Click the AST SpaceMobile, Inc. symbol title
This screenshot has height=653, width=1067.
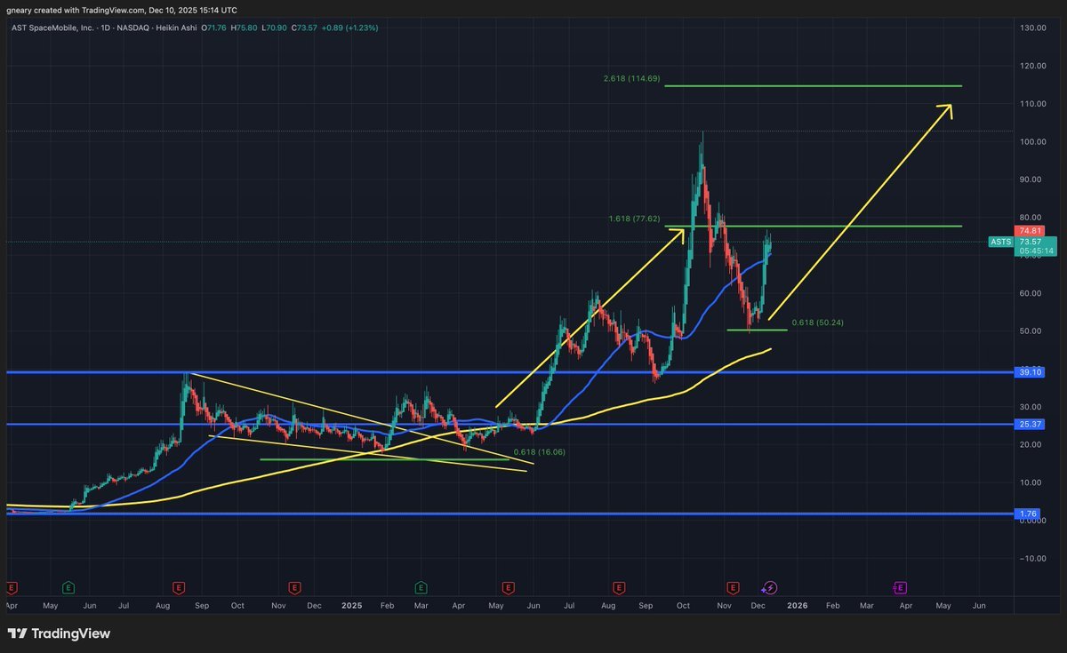(52, 28)
